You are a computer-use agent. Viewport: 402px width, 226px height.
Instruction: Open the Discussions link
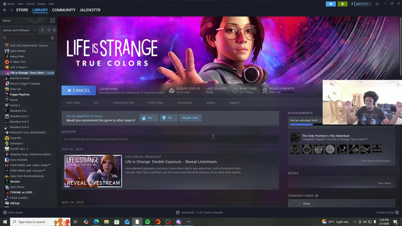pos(185,103)
